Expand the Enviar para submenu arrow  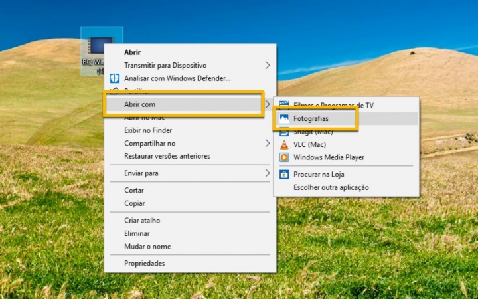point(268,173)
